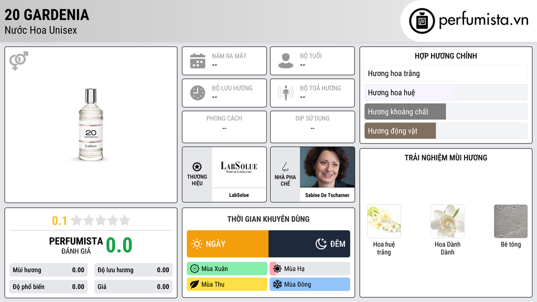The height and width of the screenshot is (302, 537).
Task: Click the snowflake icon beside Mùa Đông
Action: pos(277,284)
